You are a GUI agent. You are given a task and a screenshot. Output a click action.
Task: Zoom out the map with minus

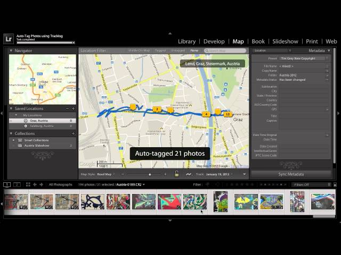123,174
